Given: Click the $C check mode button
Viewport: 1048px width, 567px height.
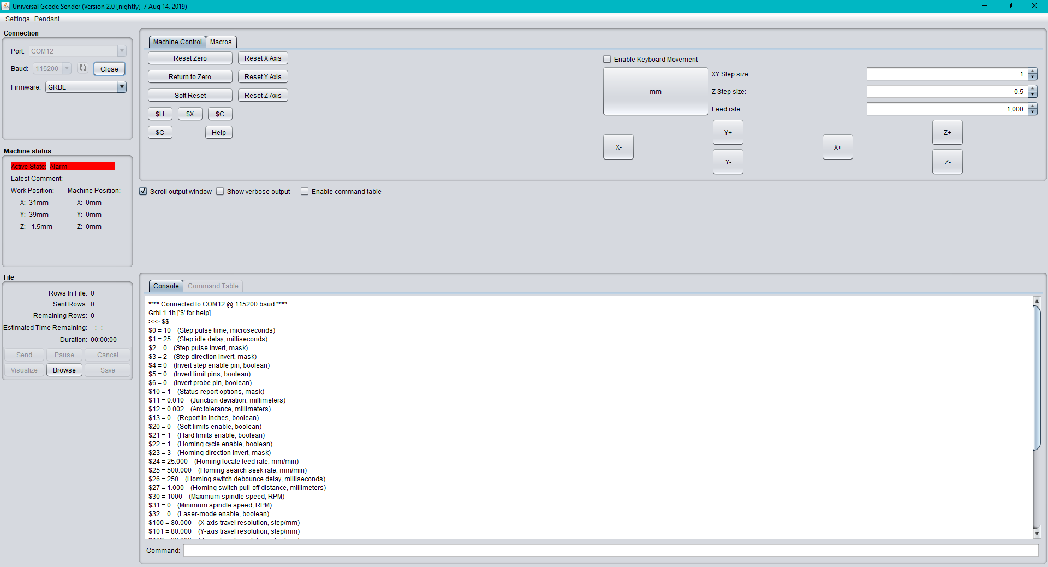Looking at the screenshot, I should (x=220, y=114).
